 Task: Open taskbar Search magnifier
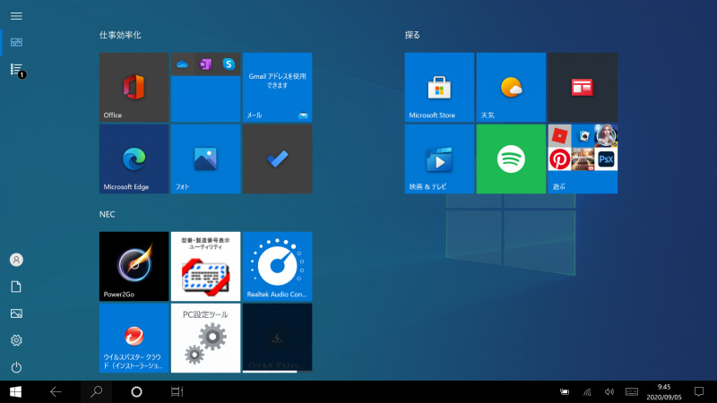pyautogui.click(x=96, y=391)
